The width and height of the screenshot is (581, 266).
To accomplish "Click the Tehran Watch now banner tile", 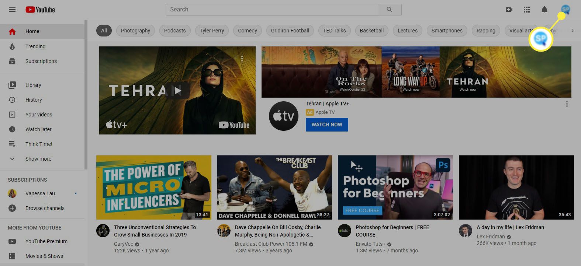I will 505,72.
